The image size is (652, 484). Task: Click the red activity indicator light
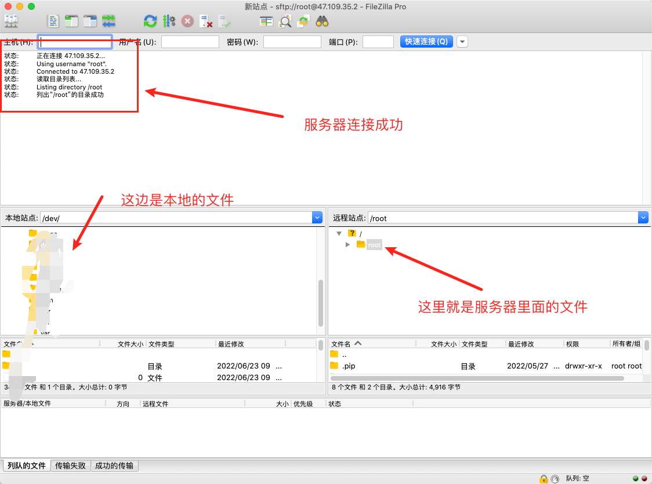tap(644, 479)
